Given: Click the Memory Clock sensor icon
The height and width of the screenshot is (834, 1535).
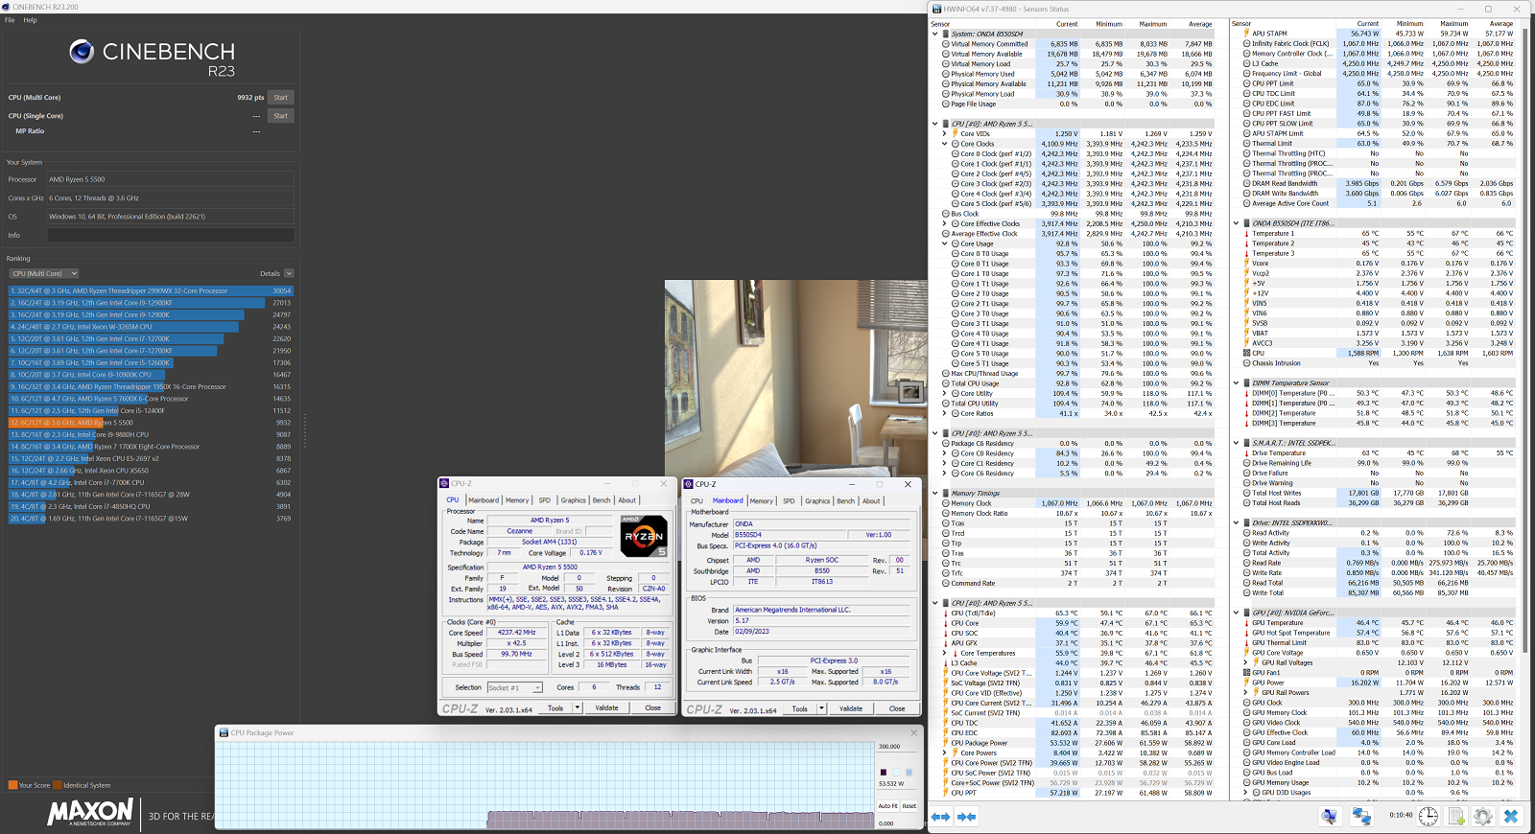Looking at the screenshot, I should pos(945,503).
